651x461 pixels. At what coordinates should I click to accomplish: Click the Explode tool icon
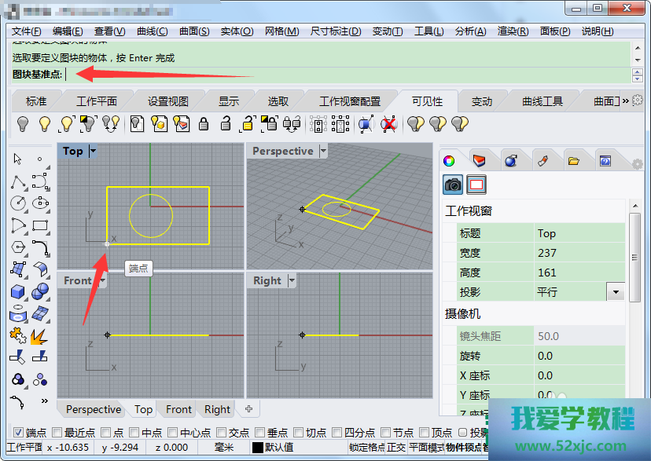[x=40, y=336]
